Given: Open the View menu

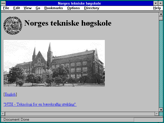Looking at the screenshot, I should [28, 8].
